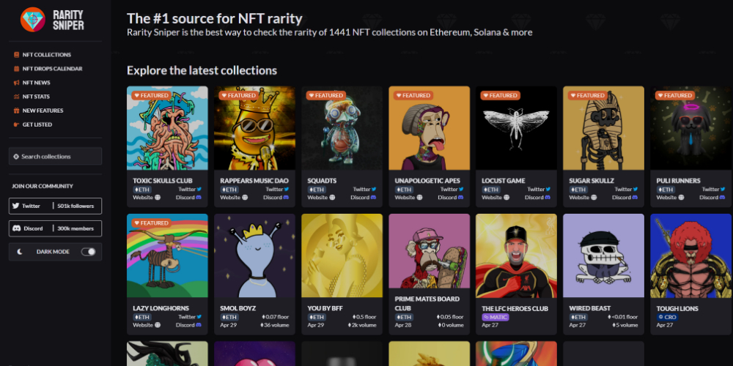Click the '<0.01 floor' text on Wired Beast
This screenshot has height=366, width=733.
tap(623, 317)
